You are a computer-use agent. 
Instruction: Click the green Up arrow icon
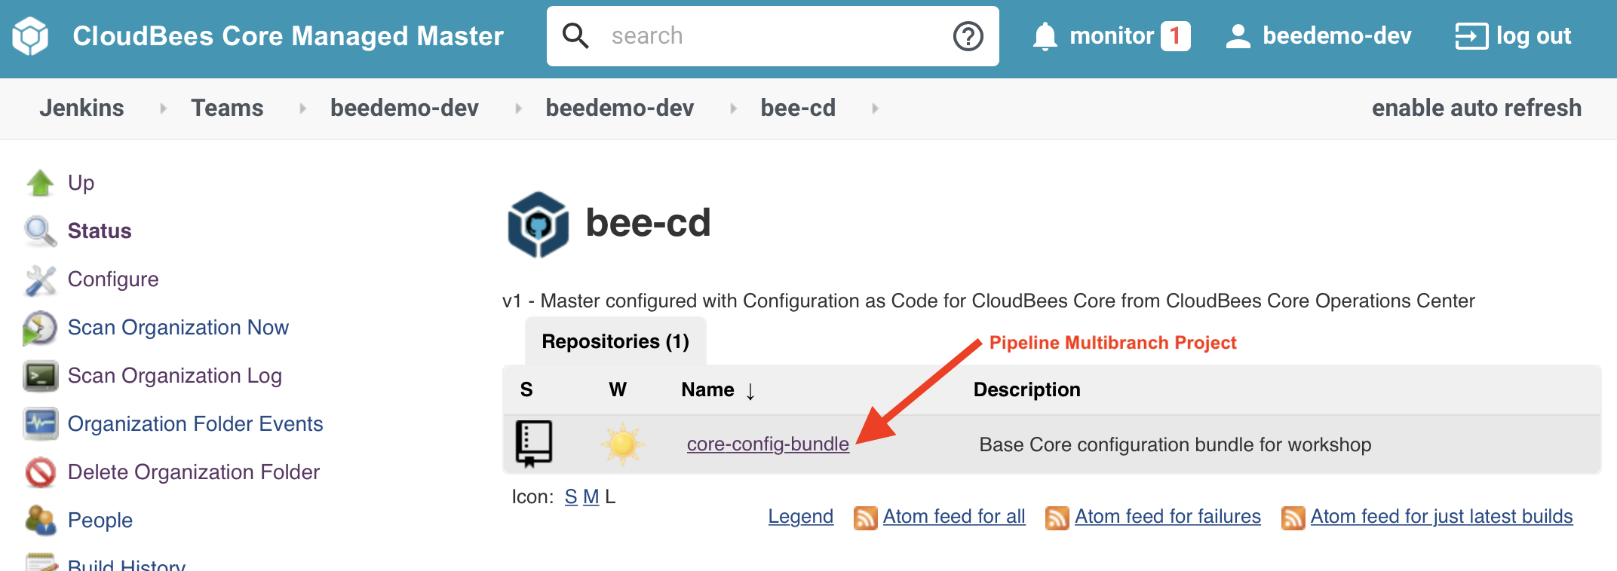(x=40, y=182)
